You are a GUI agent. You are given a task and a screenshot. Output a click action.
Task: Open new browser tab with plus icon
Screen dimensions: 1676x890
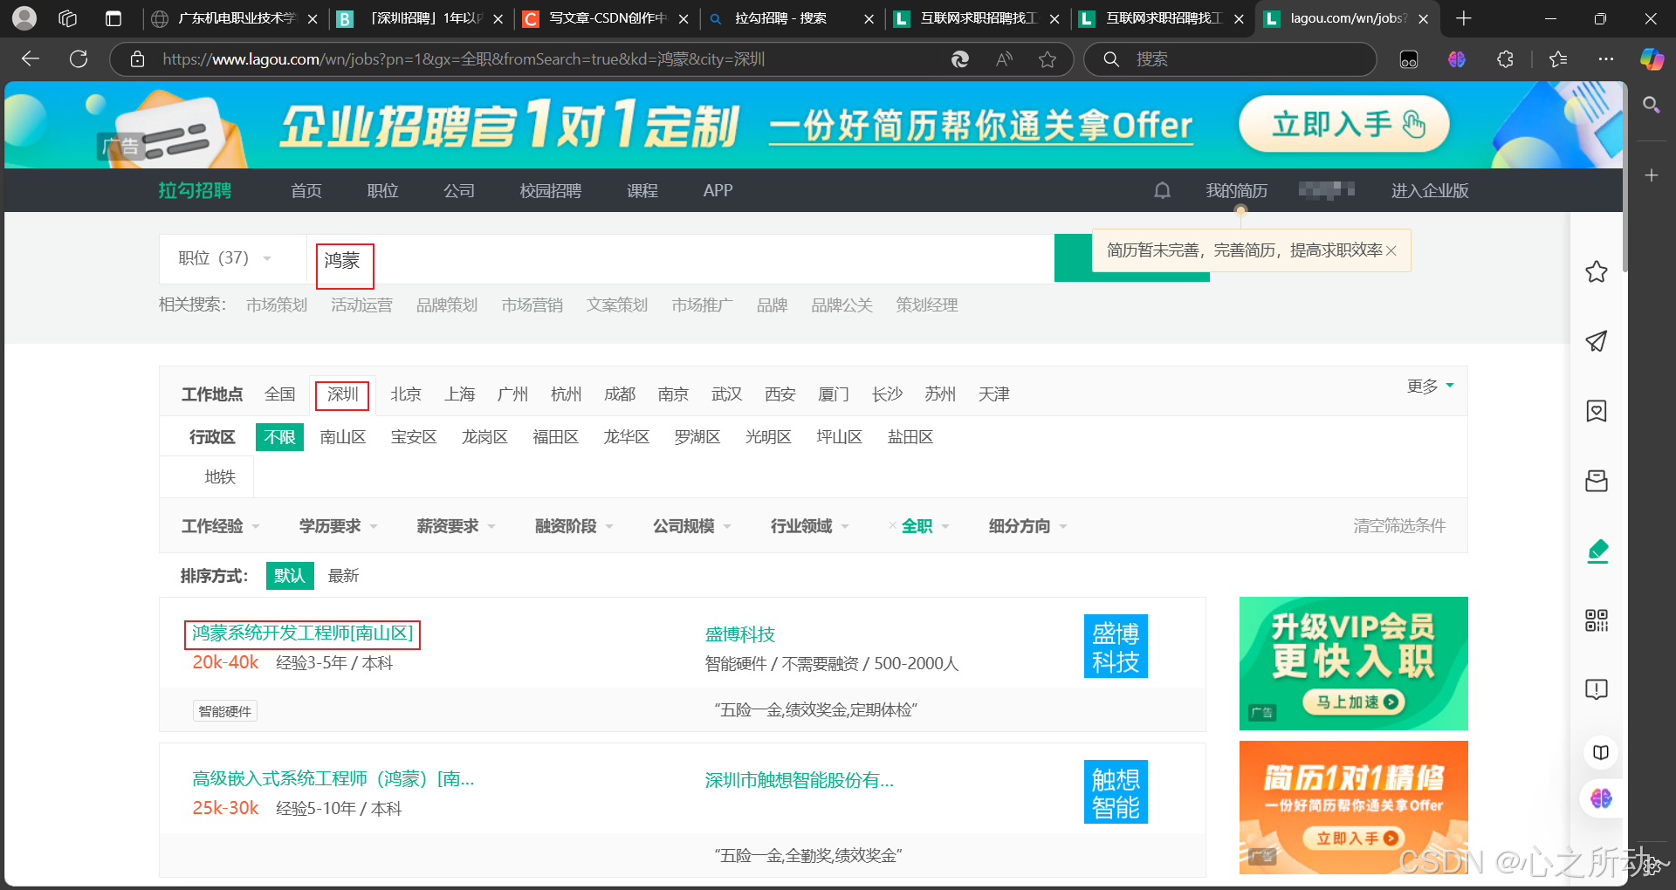[x=1464, y=18]
